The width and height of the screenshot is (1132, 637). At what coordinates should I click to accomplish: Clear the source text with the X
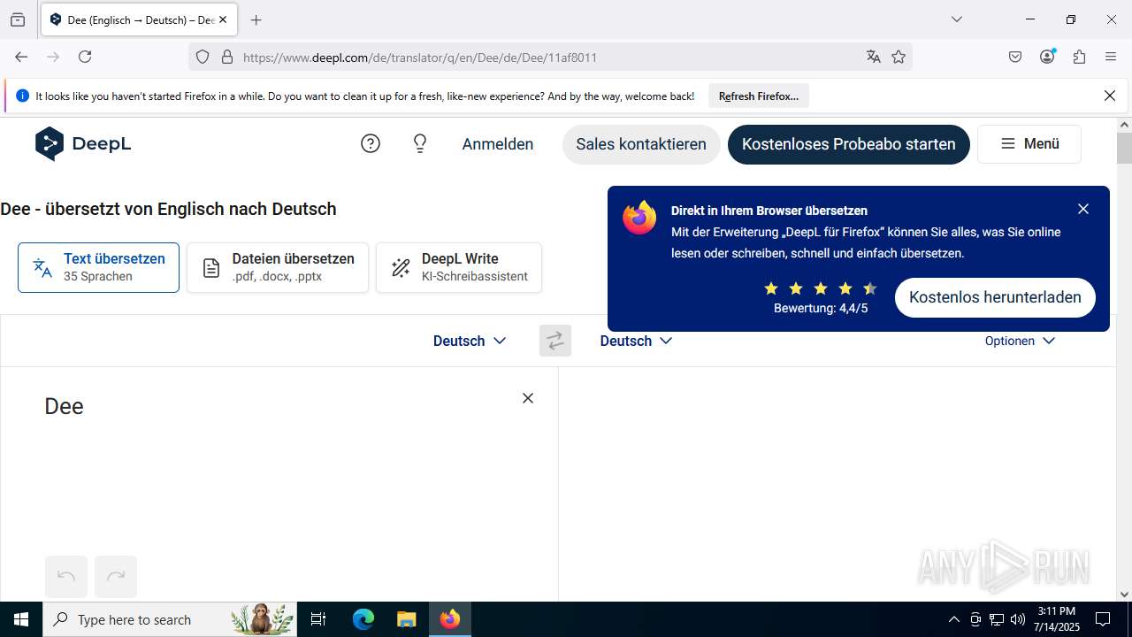(x=528, y=398)
